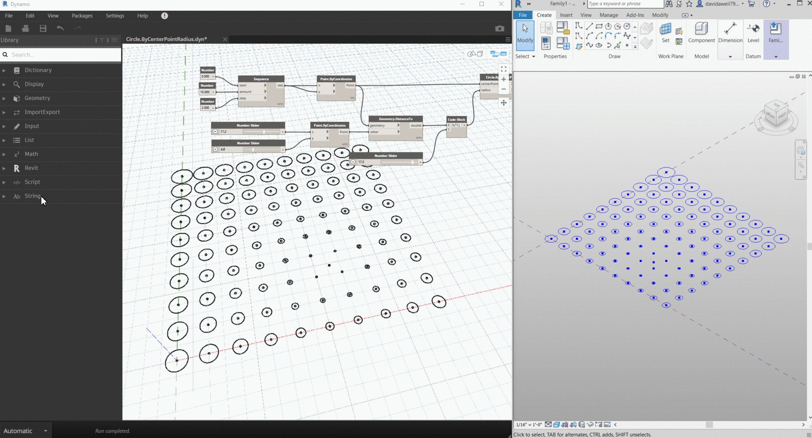This screenshot has width=812, height=438.
Task: Click the Undo arrow in Dynamo toolbar
Action: click(60, 29)
